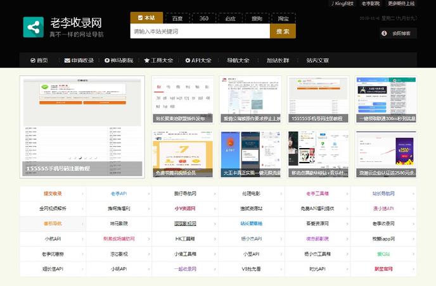The height and width of the screenshot is (286, 436).
Task: Open 加站长群 in the navbar
Action: click(278, 60)
